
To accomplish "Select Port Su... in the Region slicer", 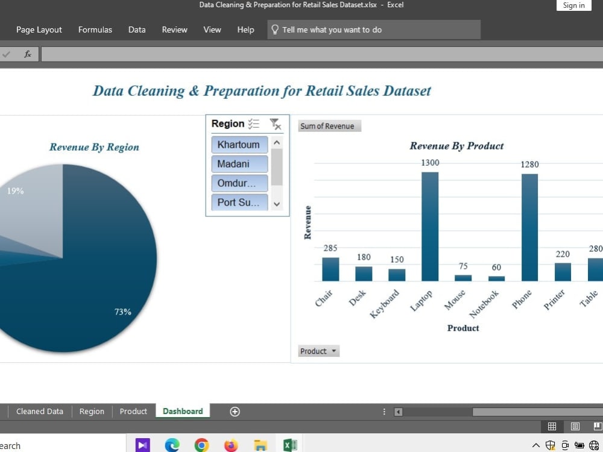I will [239, 202].
